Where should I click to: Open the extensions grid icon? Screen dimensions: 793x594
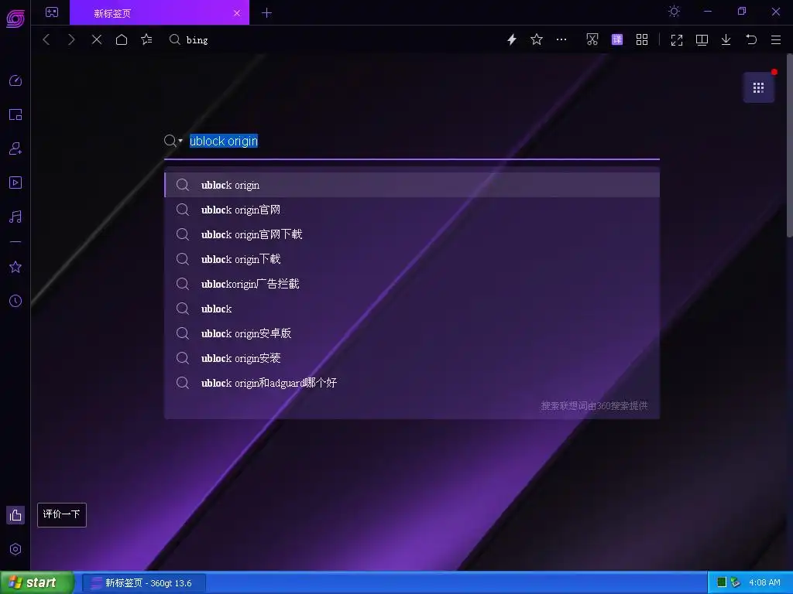(x=642, y=39)
